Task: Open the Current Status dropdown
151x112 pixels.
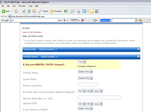Action: [x=85, y=78]
